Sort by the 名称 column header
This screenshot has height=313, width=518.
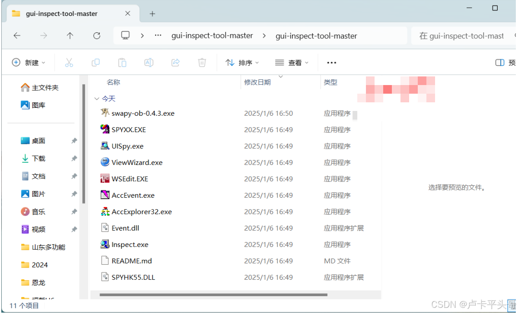(x=113, y=82)
